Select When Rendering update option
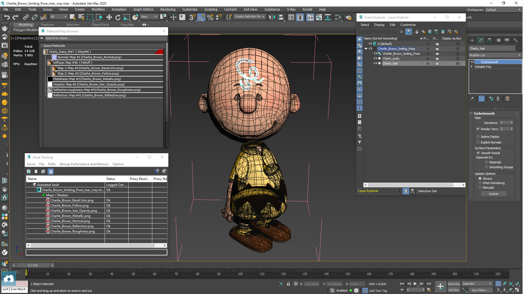The width and height of the screenshot is (523, 294). [x=480, y=183]
